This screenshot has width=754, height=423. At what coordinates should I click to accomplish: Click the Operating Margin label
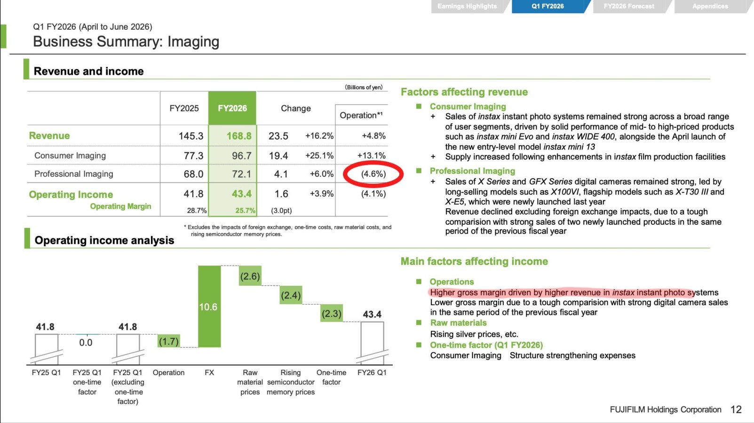(x=121, y=206)
